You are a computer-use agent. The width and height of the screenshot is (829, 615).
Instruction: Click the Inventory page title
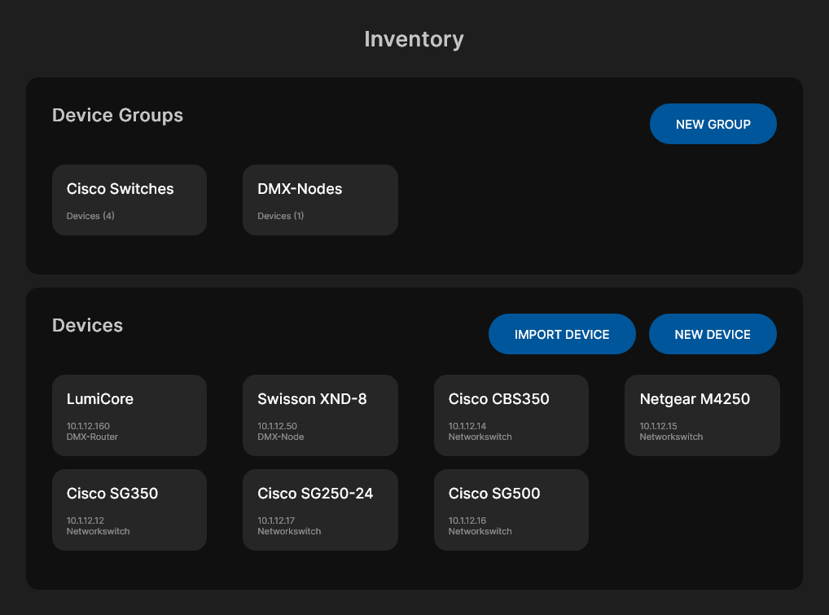point(414,38)
